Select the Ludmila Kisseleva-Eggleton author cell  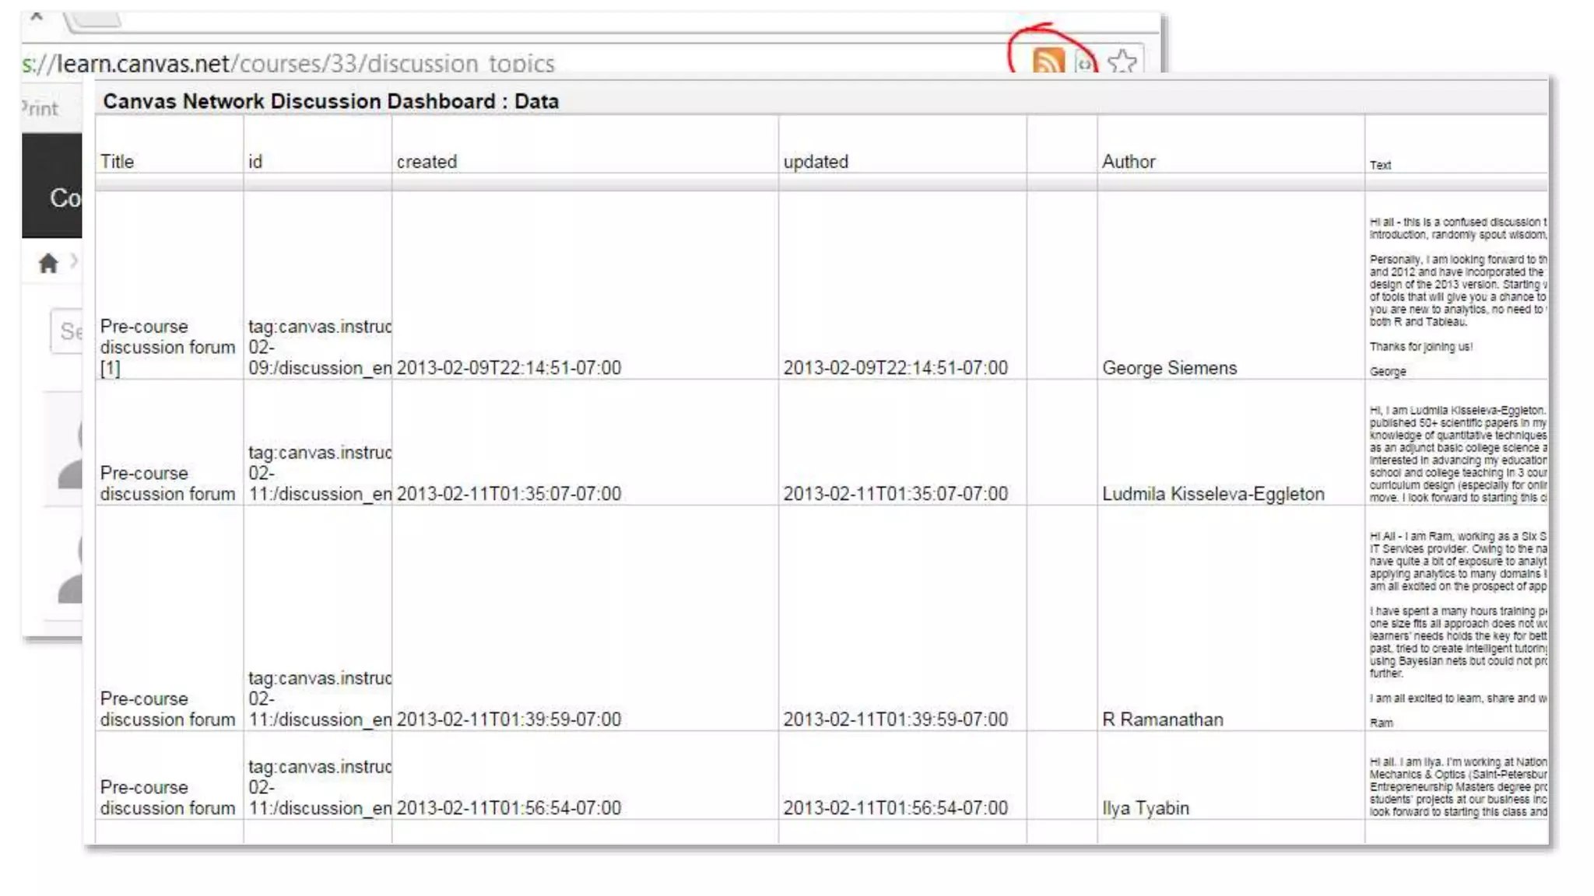pyautogui.click(x=1212, y=494)
